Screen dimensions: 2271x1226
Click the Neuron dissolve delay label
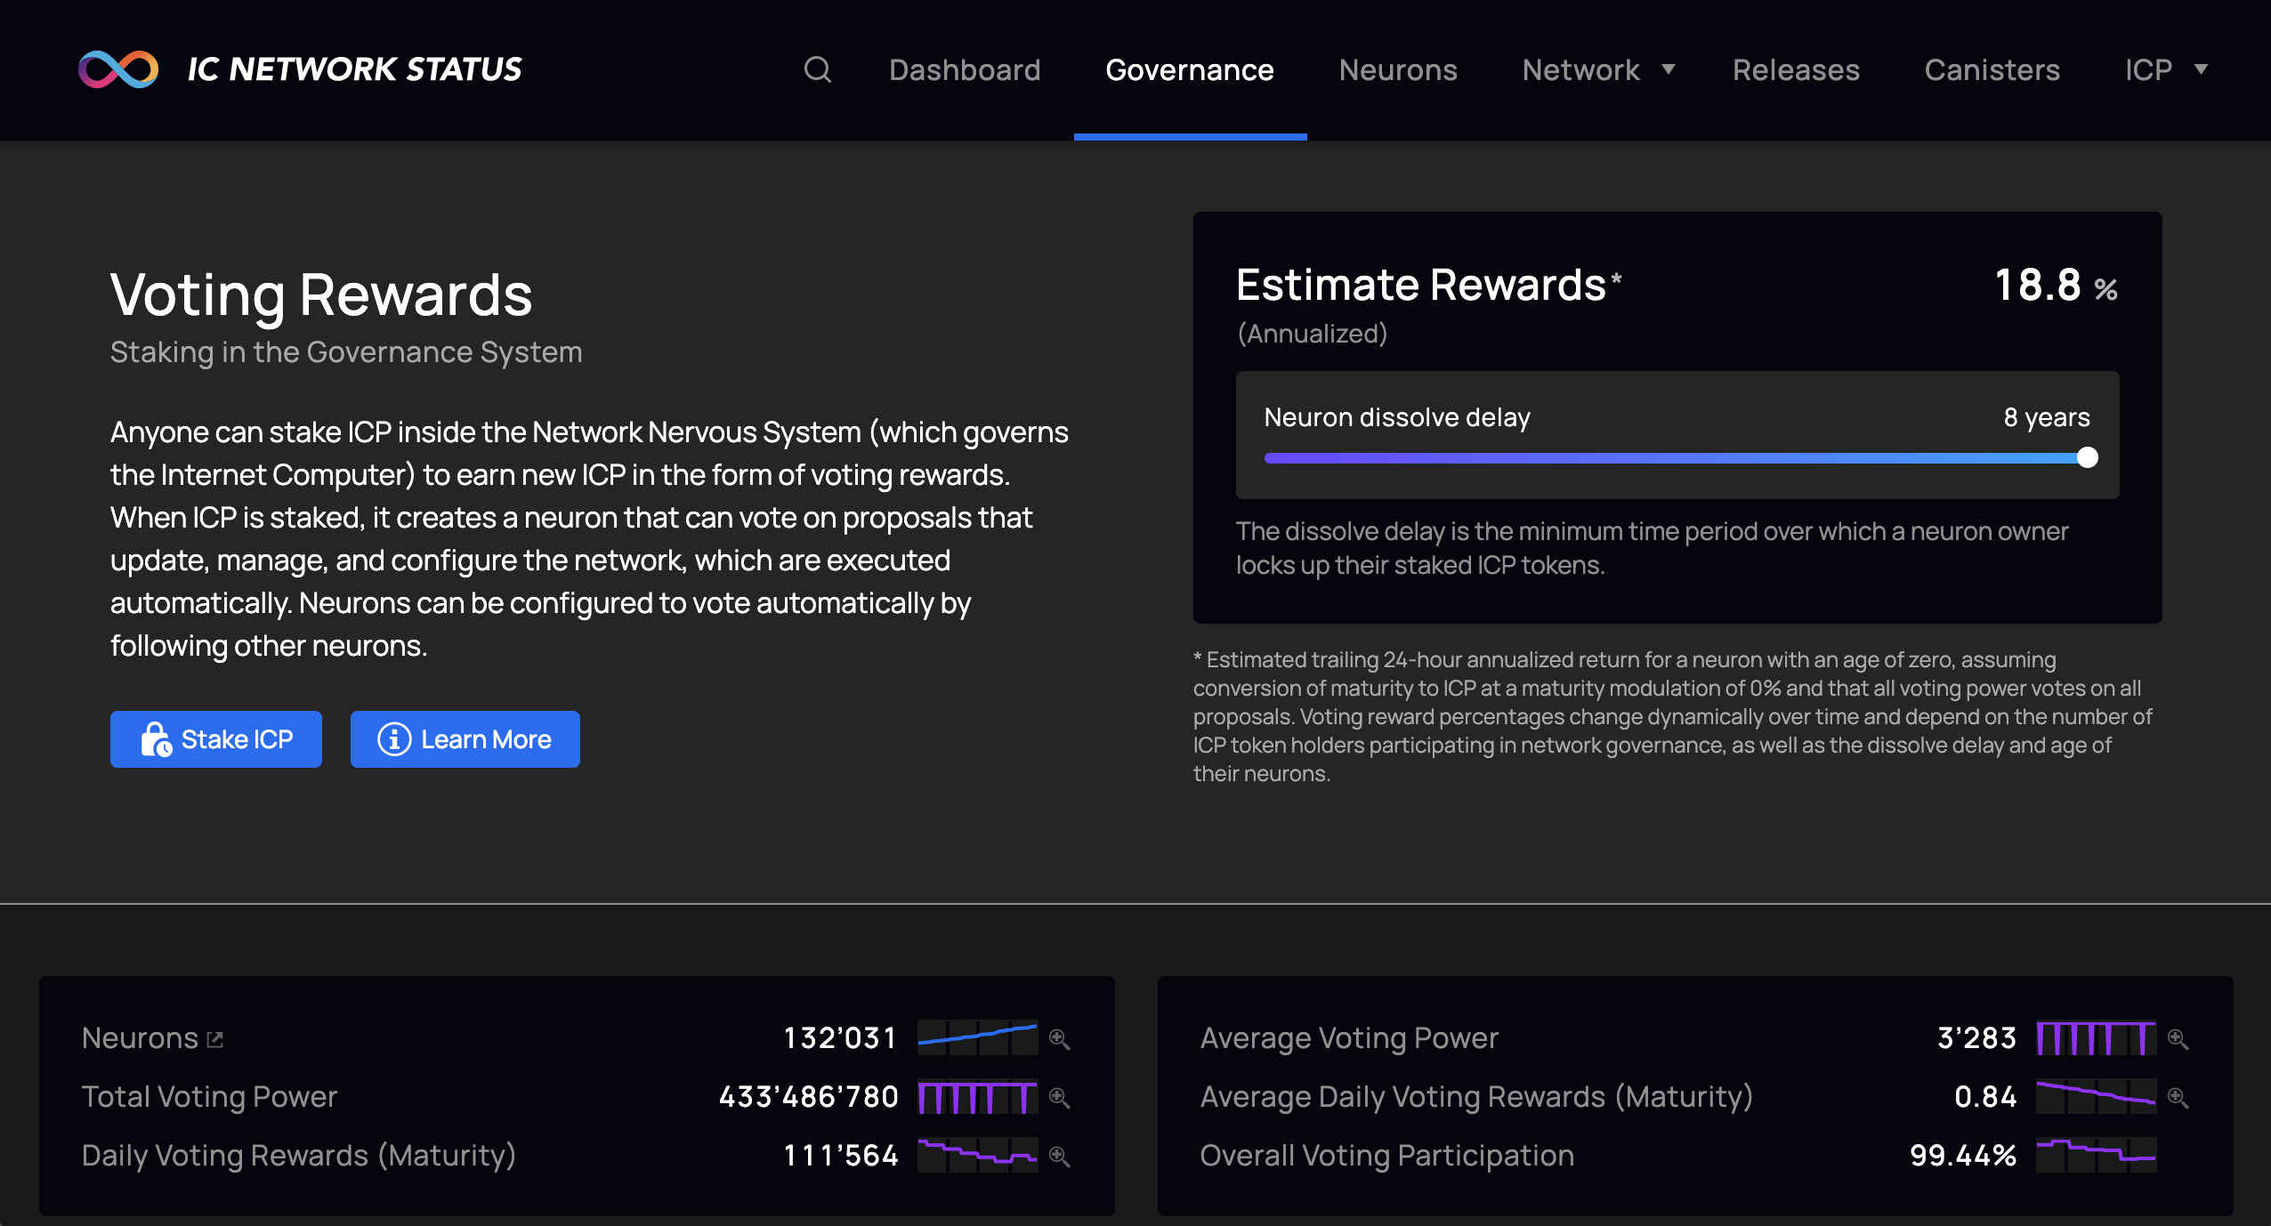click(x=1397, y=417)
